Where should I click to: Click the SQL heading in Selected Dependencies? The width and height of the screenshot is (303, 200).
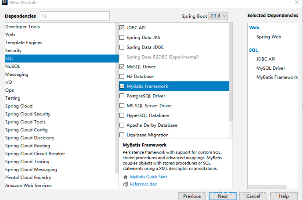(x=253, y=50)
